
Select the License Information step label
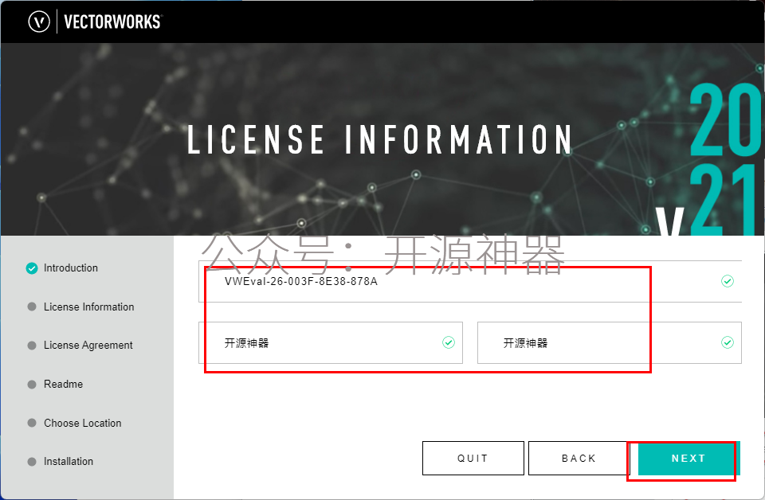(88, 307)
